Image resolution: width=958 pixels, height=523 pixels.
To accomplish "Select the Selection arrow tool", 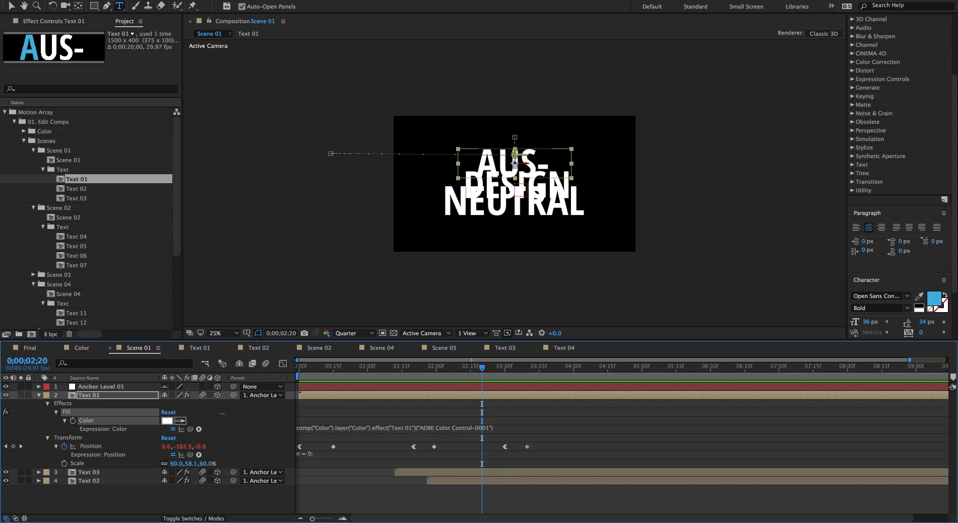I will click(x=12, y=6).
